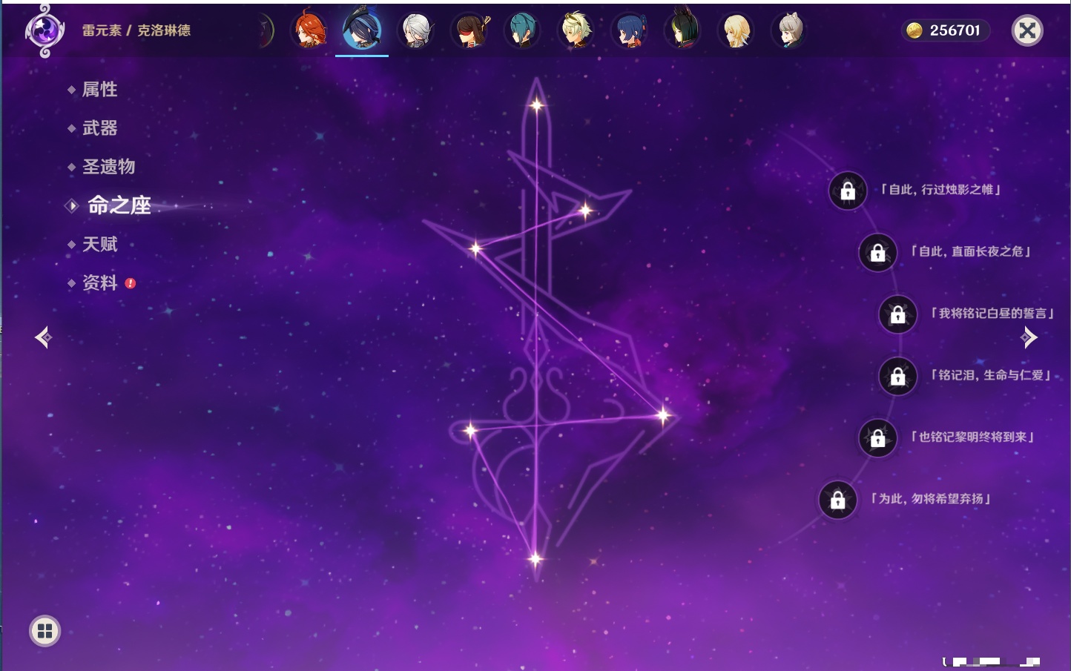Select the lock next to 「铭记泪, 生命与仁爱」
Image resolution: width=1071 pixels, height=671 pixels.
[897, 377]
